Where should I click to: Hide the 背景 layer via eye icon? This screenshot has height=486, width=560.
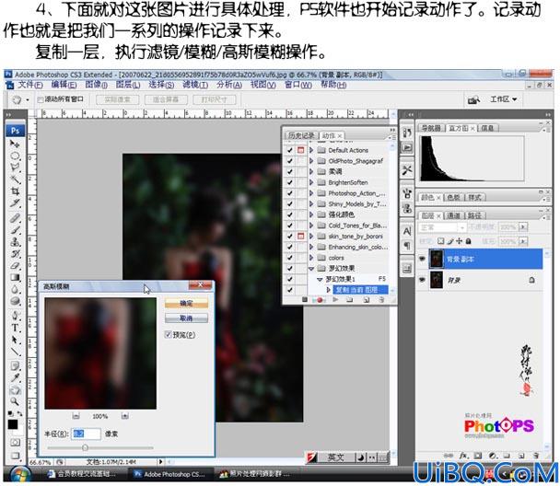point(422,280)
